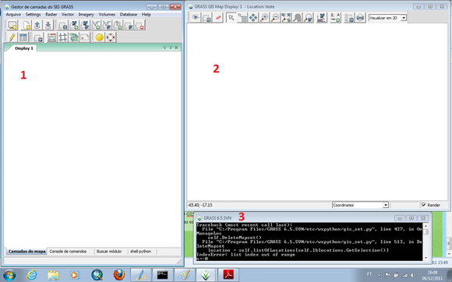Switch to Buscar módulo tab
The height and width of the screenshot is (282, 452).
coord(109,251)
